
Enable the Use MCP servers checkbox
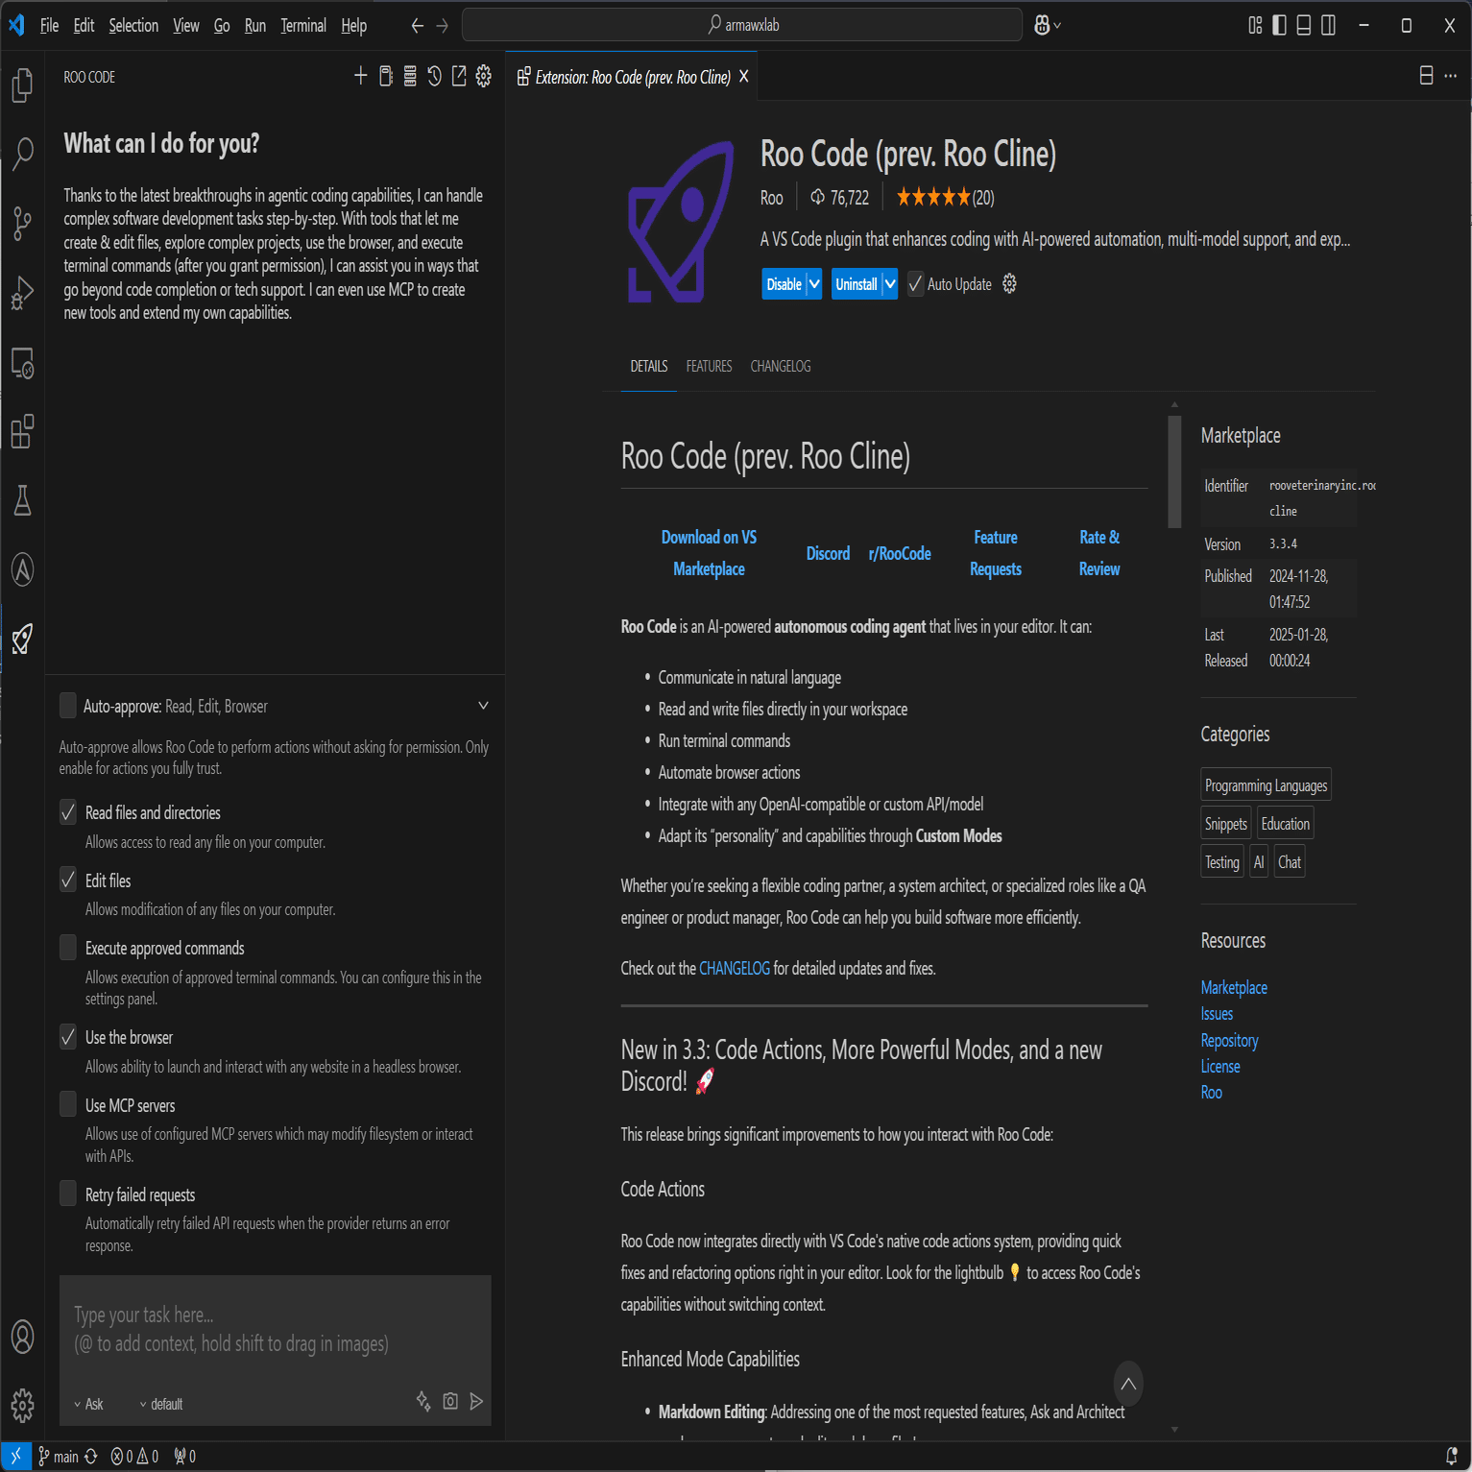[x=68, y=1105]
